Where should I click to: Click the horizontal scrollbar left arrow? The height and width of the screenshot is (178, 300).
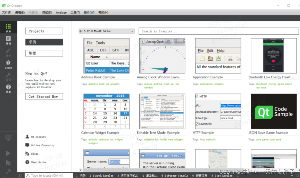point(81,170)
